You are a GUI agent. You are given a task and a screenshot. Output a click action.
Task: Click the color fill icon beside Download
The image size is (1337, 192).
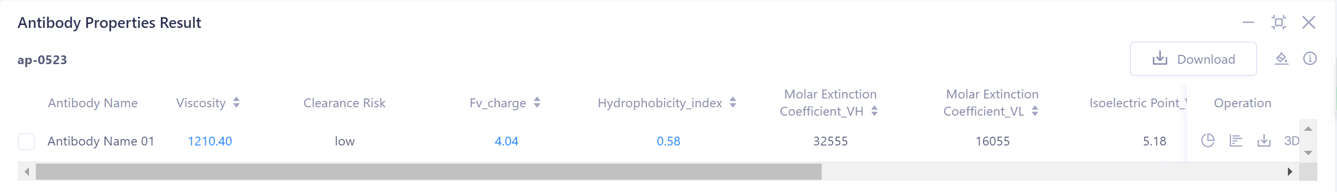pyautogui.click(x=1282, y=58)
